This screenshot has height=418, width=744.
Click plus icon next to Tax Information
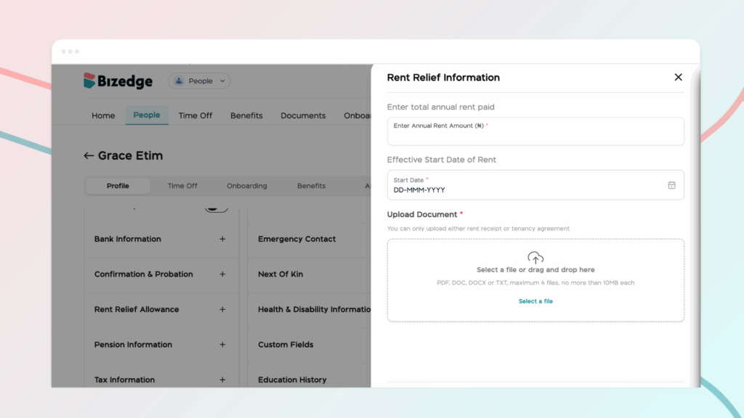222,380
